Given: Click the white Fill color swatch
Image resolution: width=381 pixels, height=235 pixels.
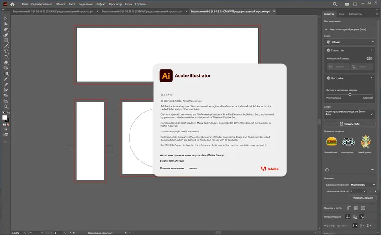Looking at the screenshot, I should (4, 118).
